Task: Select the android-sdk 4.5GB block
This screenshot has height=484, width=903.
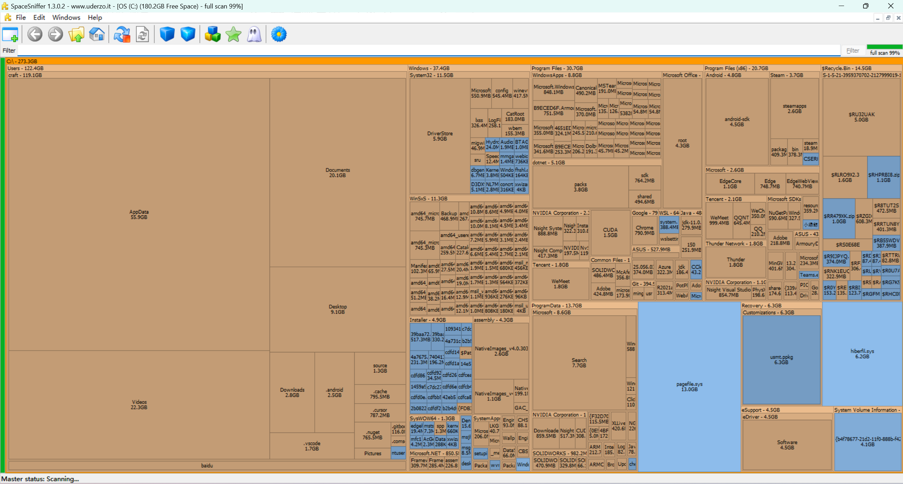Action: click(x=737, y=122)
